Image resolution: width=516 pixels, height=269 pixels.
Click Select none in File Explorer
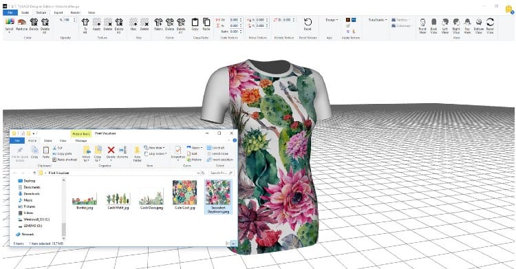217,153
